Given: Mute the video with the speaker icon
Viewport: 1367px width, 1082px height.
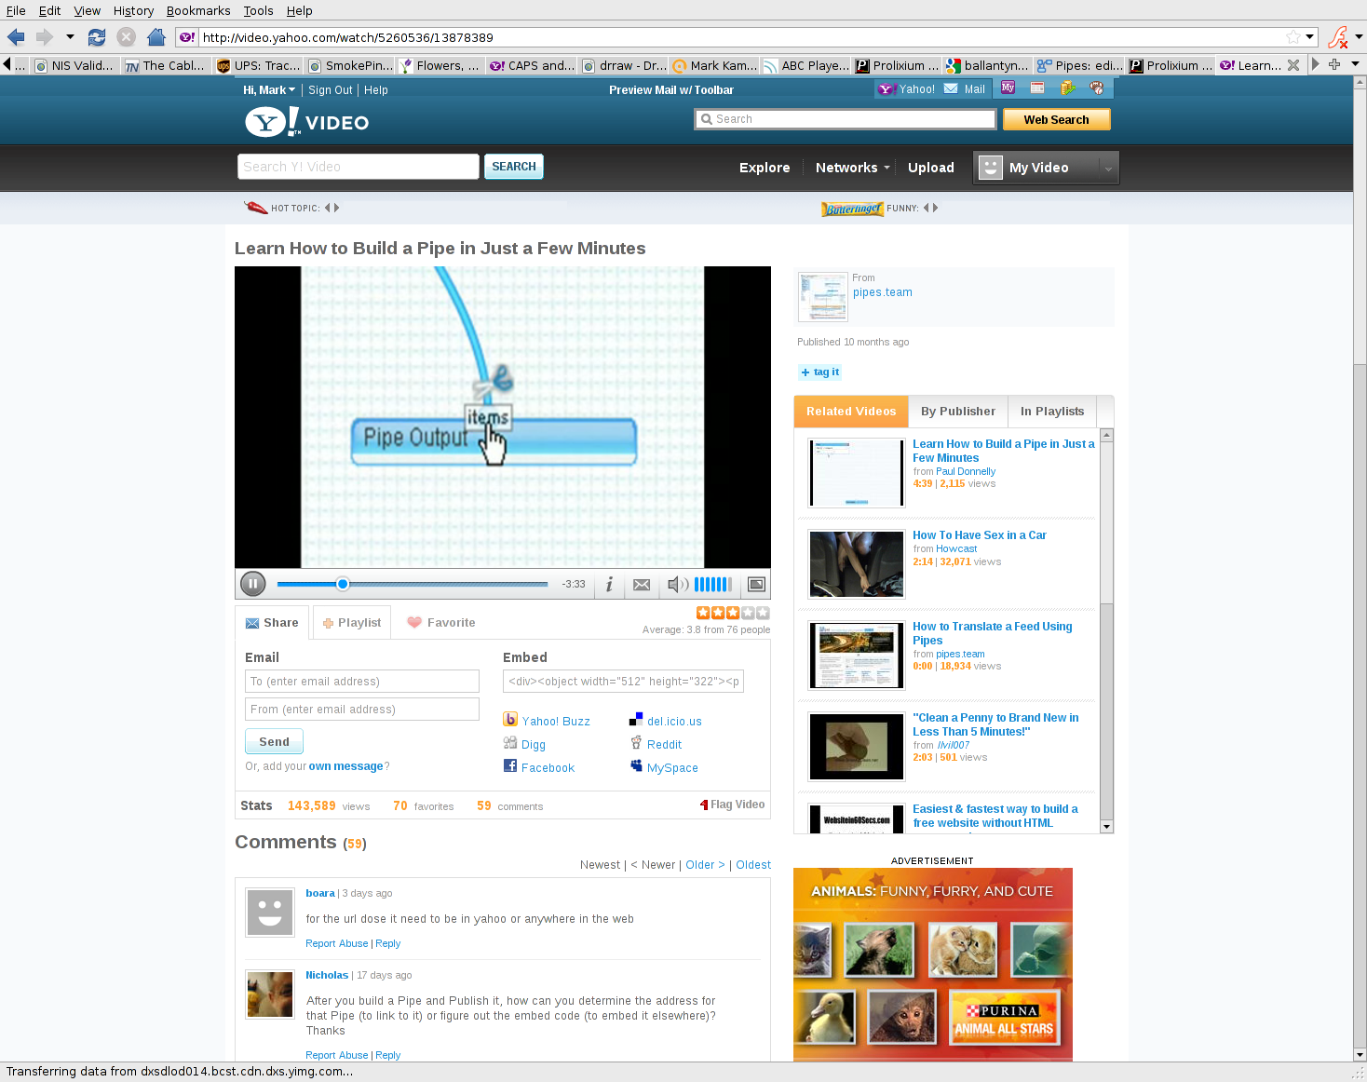Looking at the screenshot, I should 678,585.
